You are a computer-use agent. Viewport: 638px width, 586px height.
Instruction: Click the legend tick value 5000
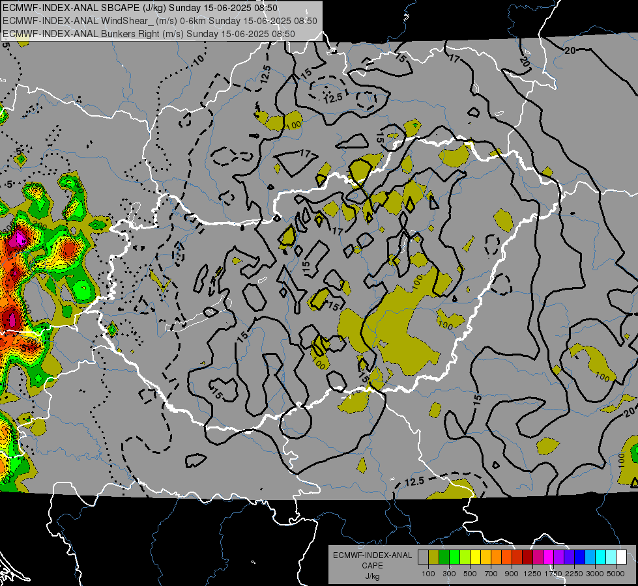[x=616, y=574]
